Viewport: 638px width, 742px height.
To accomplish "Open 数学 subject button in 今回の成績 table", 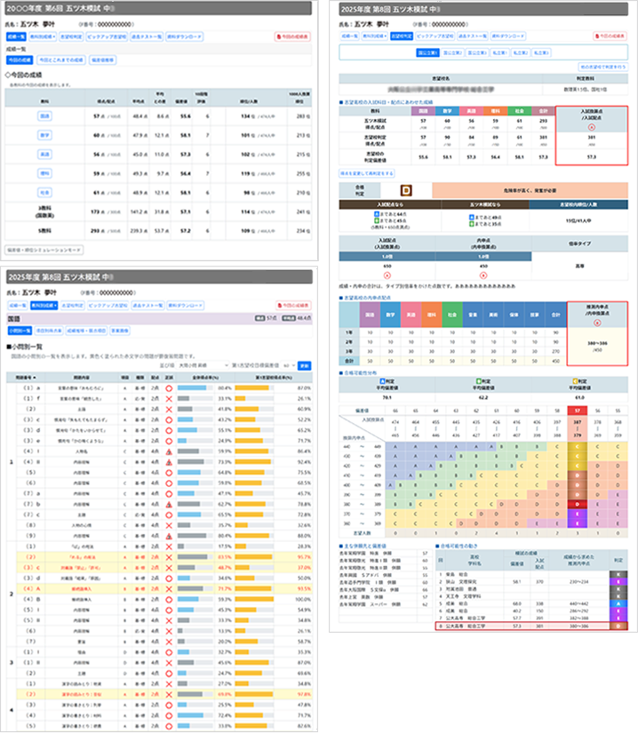I will click(44, 136).
